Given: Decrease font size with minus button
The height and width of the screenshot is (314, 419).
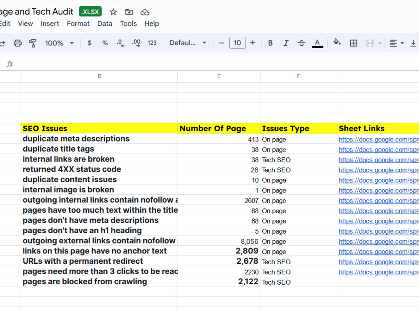Looking at the screenshot, I should [222, 43].
